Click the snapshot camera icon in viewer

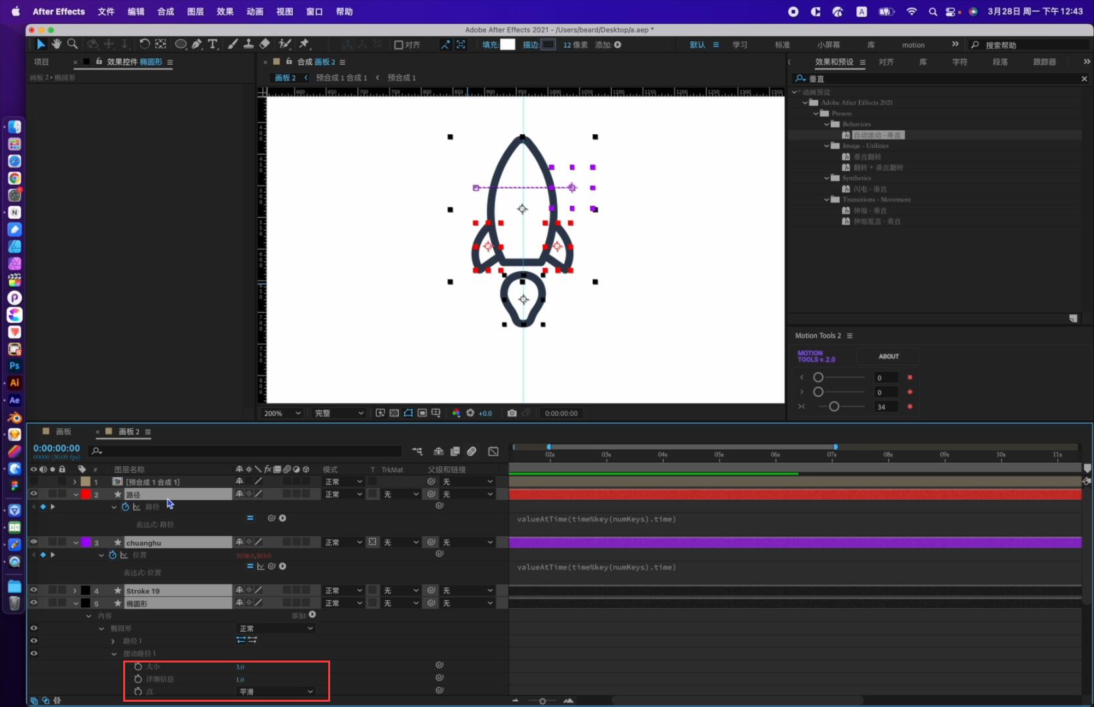(512, 413)
